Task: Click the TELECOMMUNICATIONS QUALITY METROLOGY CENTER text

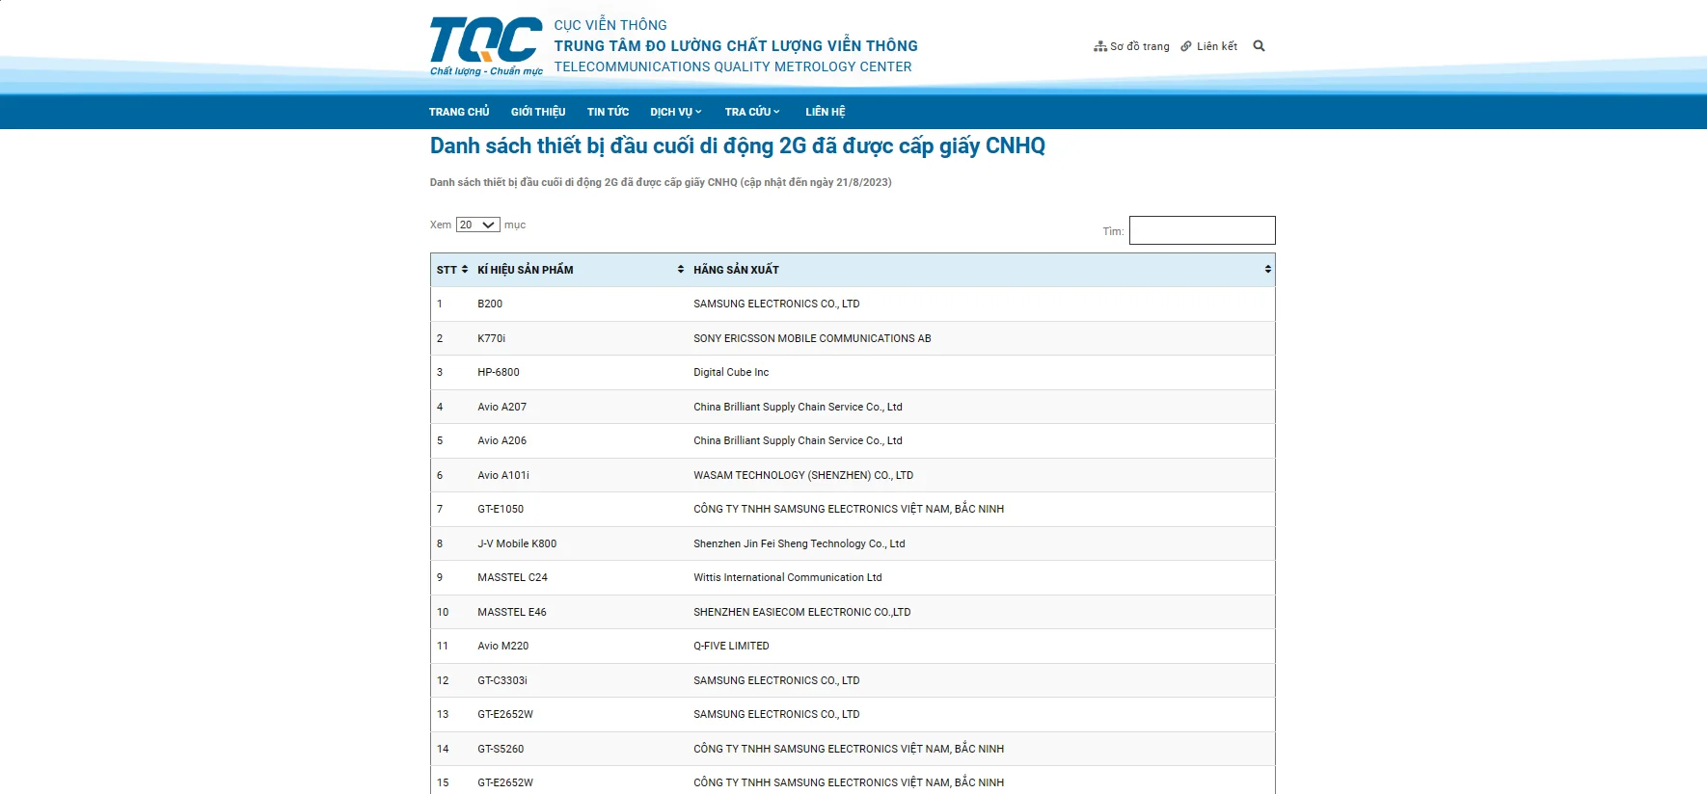Action: click(733, 66)
